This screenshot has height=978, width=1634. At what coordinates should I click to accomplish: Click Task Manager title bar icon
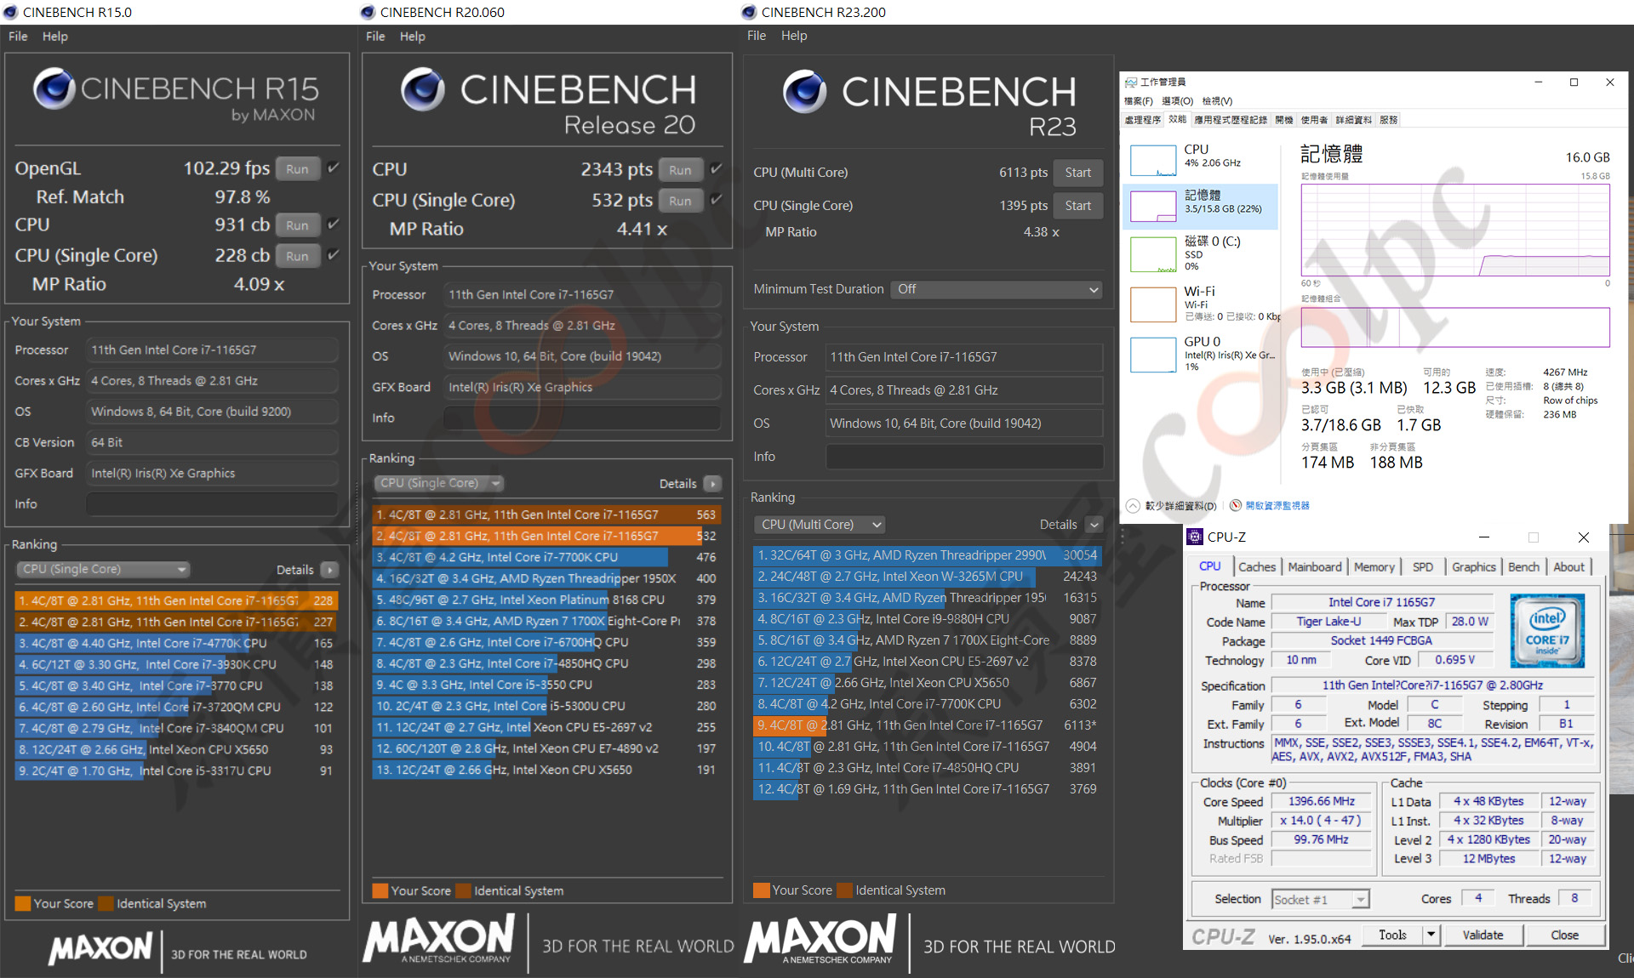tap(1131, 82)
